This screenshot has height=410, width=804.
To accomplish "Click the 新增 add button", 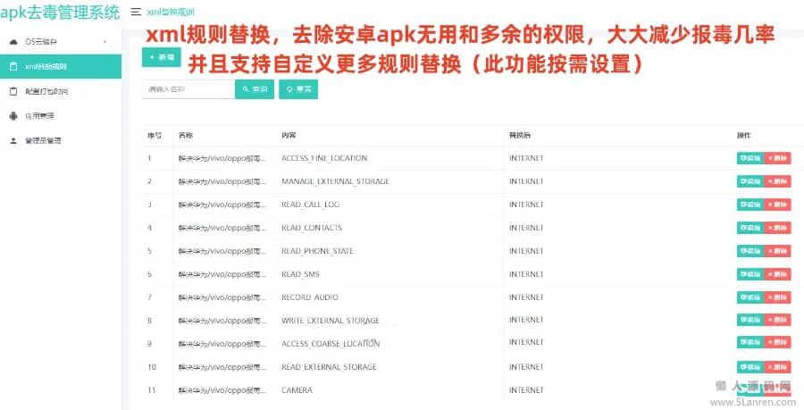I will 162,57.
